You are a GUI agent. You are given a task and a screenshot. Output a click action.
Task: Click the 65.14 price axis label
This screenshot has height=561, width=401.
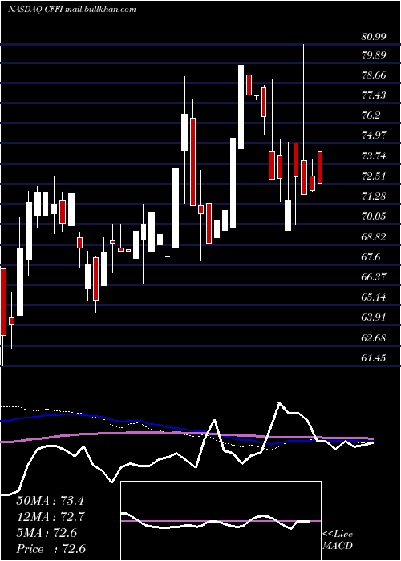[x=374, y=297]
